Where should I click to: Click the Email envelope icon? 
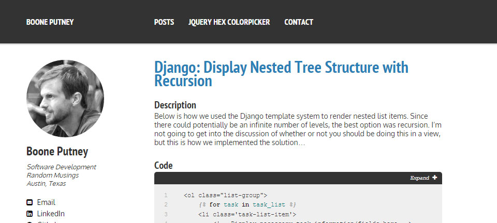30,202
